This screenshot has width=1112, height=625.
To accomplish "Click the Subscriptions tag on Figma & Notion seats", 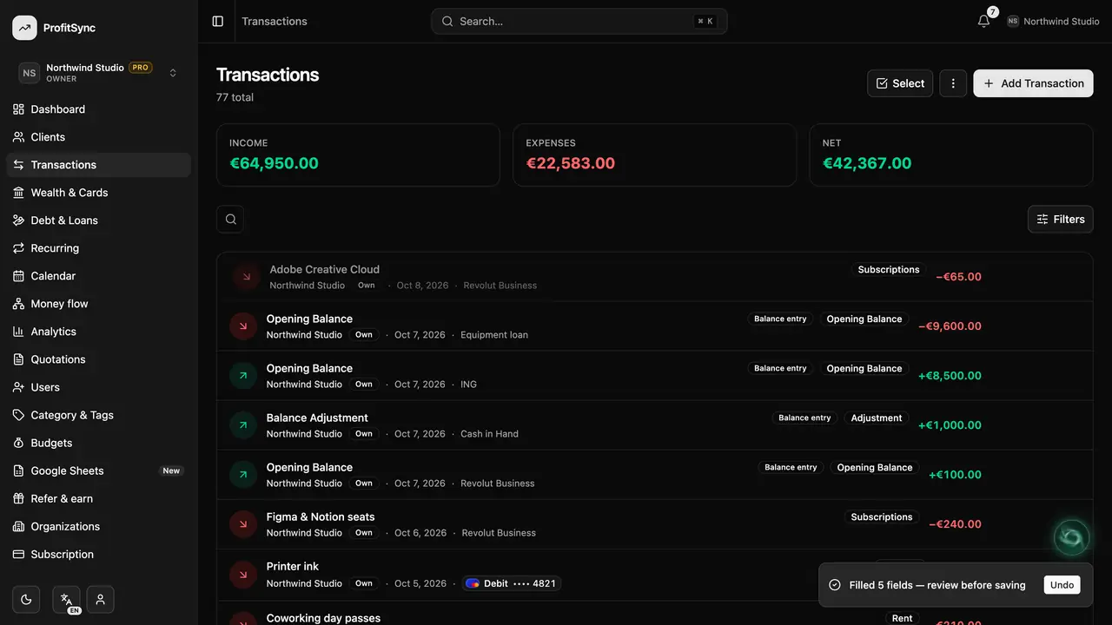I will (x=882, y=517).
